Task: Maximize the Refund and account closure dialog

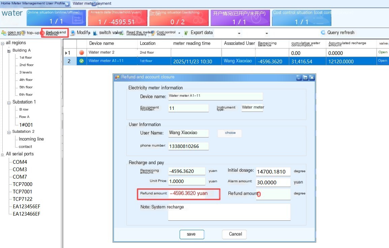Action: [x=305, y=77]
